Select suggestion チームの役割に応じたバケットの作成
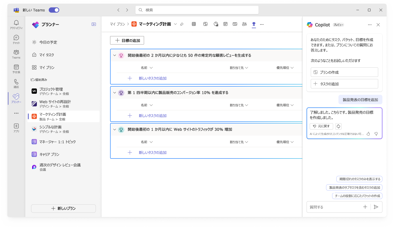Image resolution: width=394 pixels, height=228 pixels. click(x=357, y=196)
